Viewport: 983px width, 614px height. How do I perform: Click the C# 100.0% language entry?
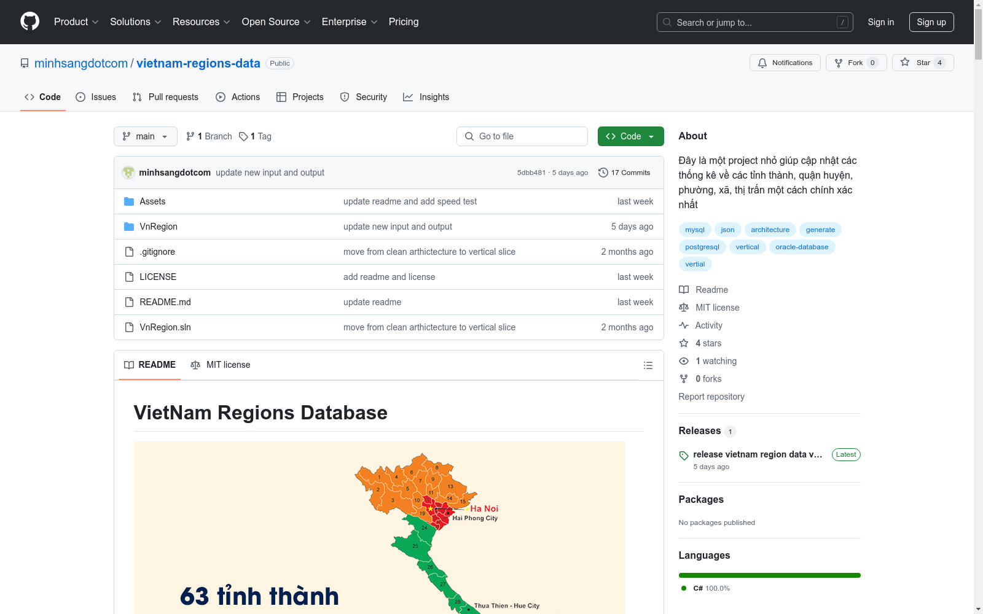point(705,588)
